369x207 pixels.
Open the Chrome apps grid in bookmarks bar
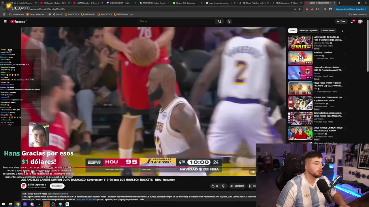(4, 14)
